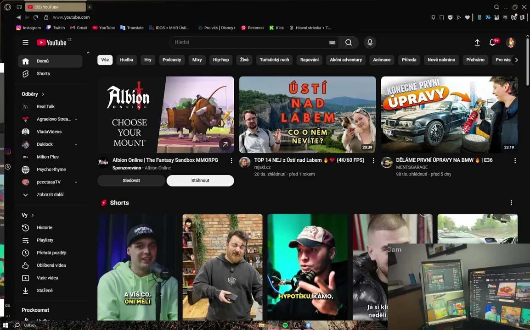Select the Hry filter chip
530x330 pixels.
pyautogui.click(x=148, y=60)
